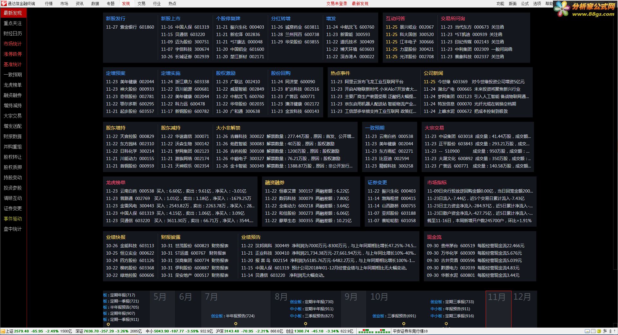618x335 pixels.
Task: Open the 功能 menu
Action: (501, 4)
